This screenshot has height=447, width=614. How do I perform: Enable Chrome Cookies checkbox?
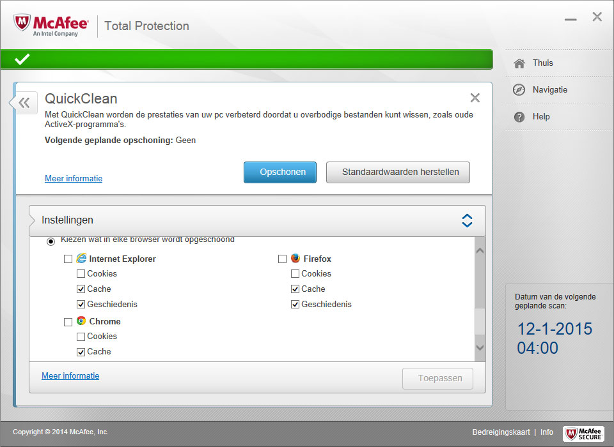[x=81, y=337]
